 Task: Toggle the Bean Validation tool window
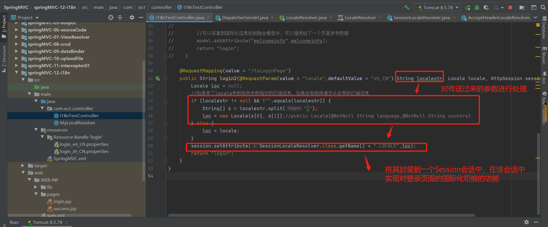click(544, 108)
